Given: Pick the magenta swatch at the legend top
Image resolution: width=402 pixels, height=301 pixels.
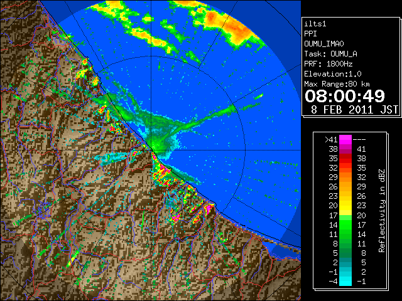Looking at the screenshot, I should point(345,140).
